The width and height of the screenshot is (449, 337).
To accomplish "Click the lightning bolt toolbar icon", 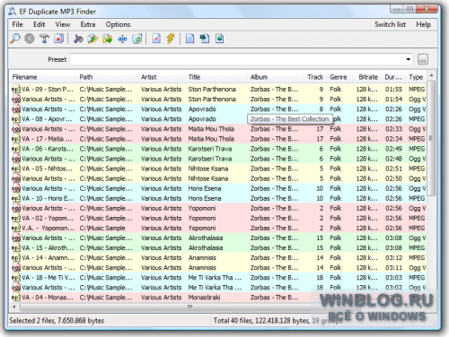I will pyautogui.click(x=171, y=39).
